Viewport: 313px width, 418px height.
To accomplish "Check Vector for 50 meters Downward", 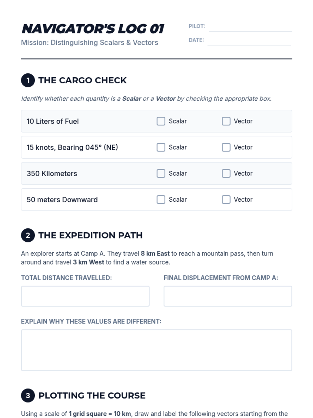I will click(x=226, y=200).
